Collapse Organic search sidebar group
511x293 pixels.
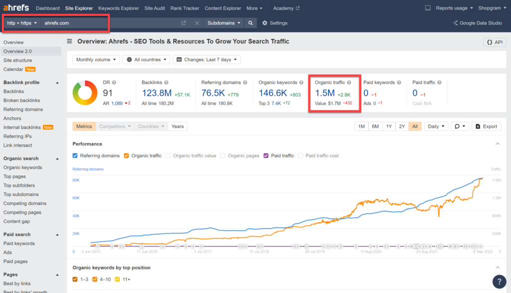[x=57, y=159]
